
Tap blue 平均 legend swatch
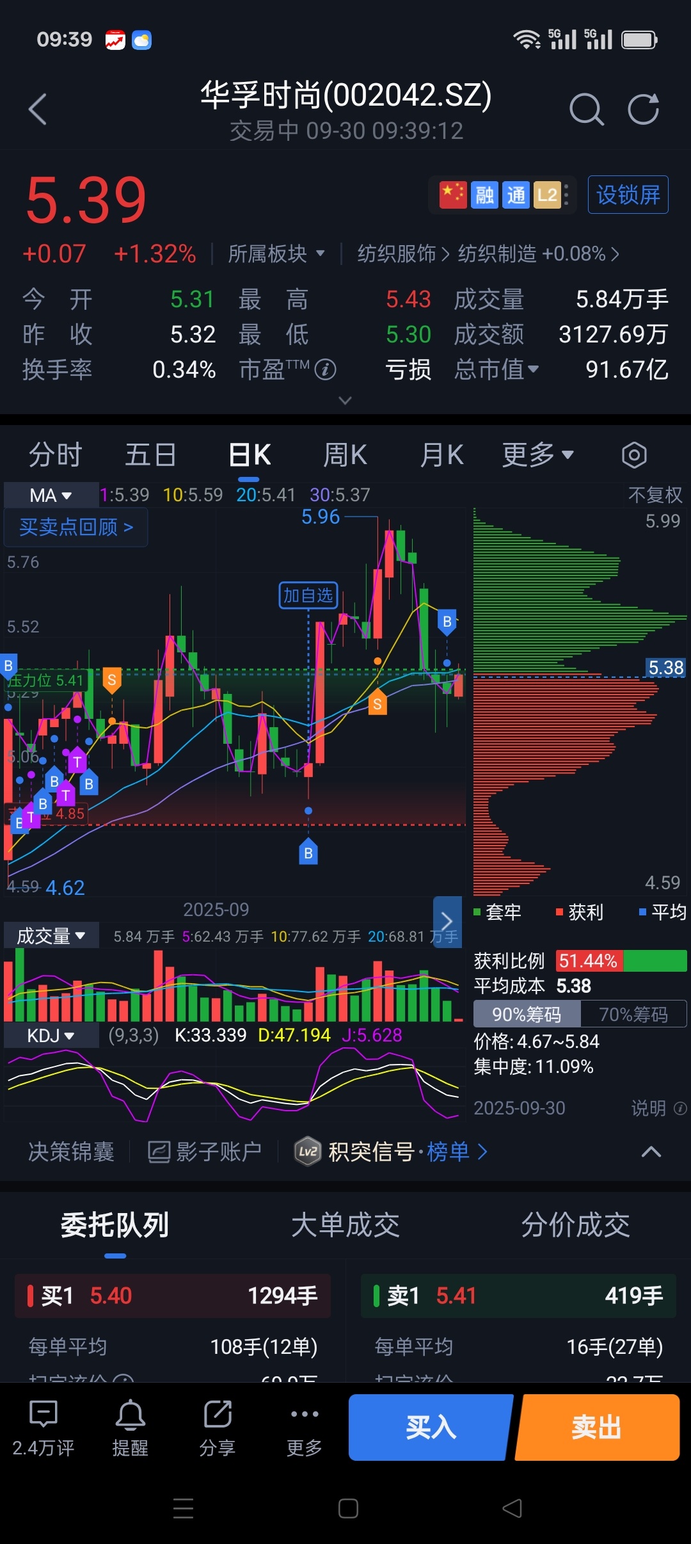(642, 912)
